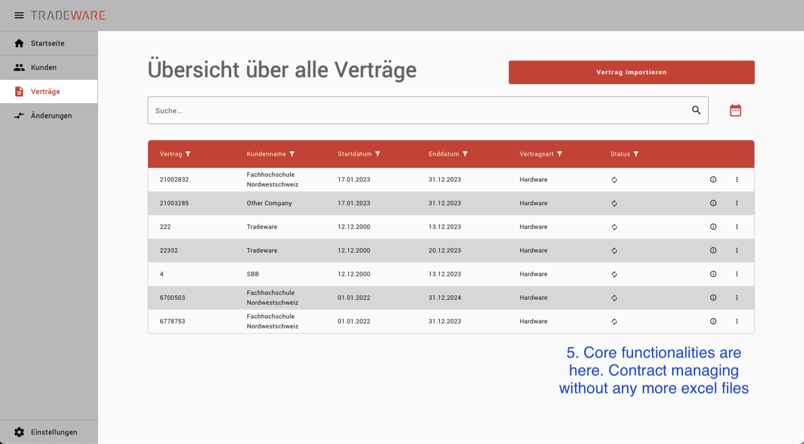Show info for contract 21003285
Screen dimensions: 804x444
tap(714, 203)
